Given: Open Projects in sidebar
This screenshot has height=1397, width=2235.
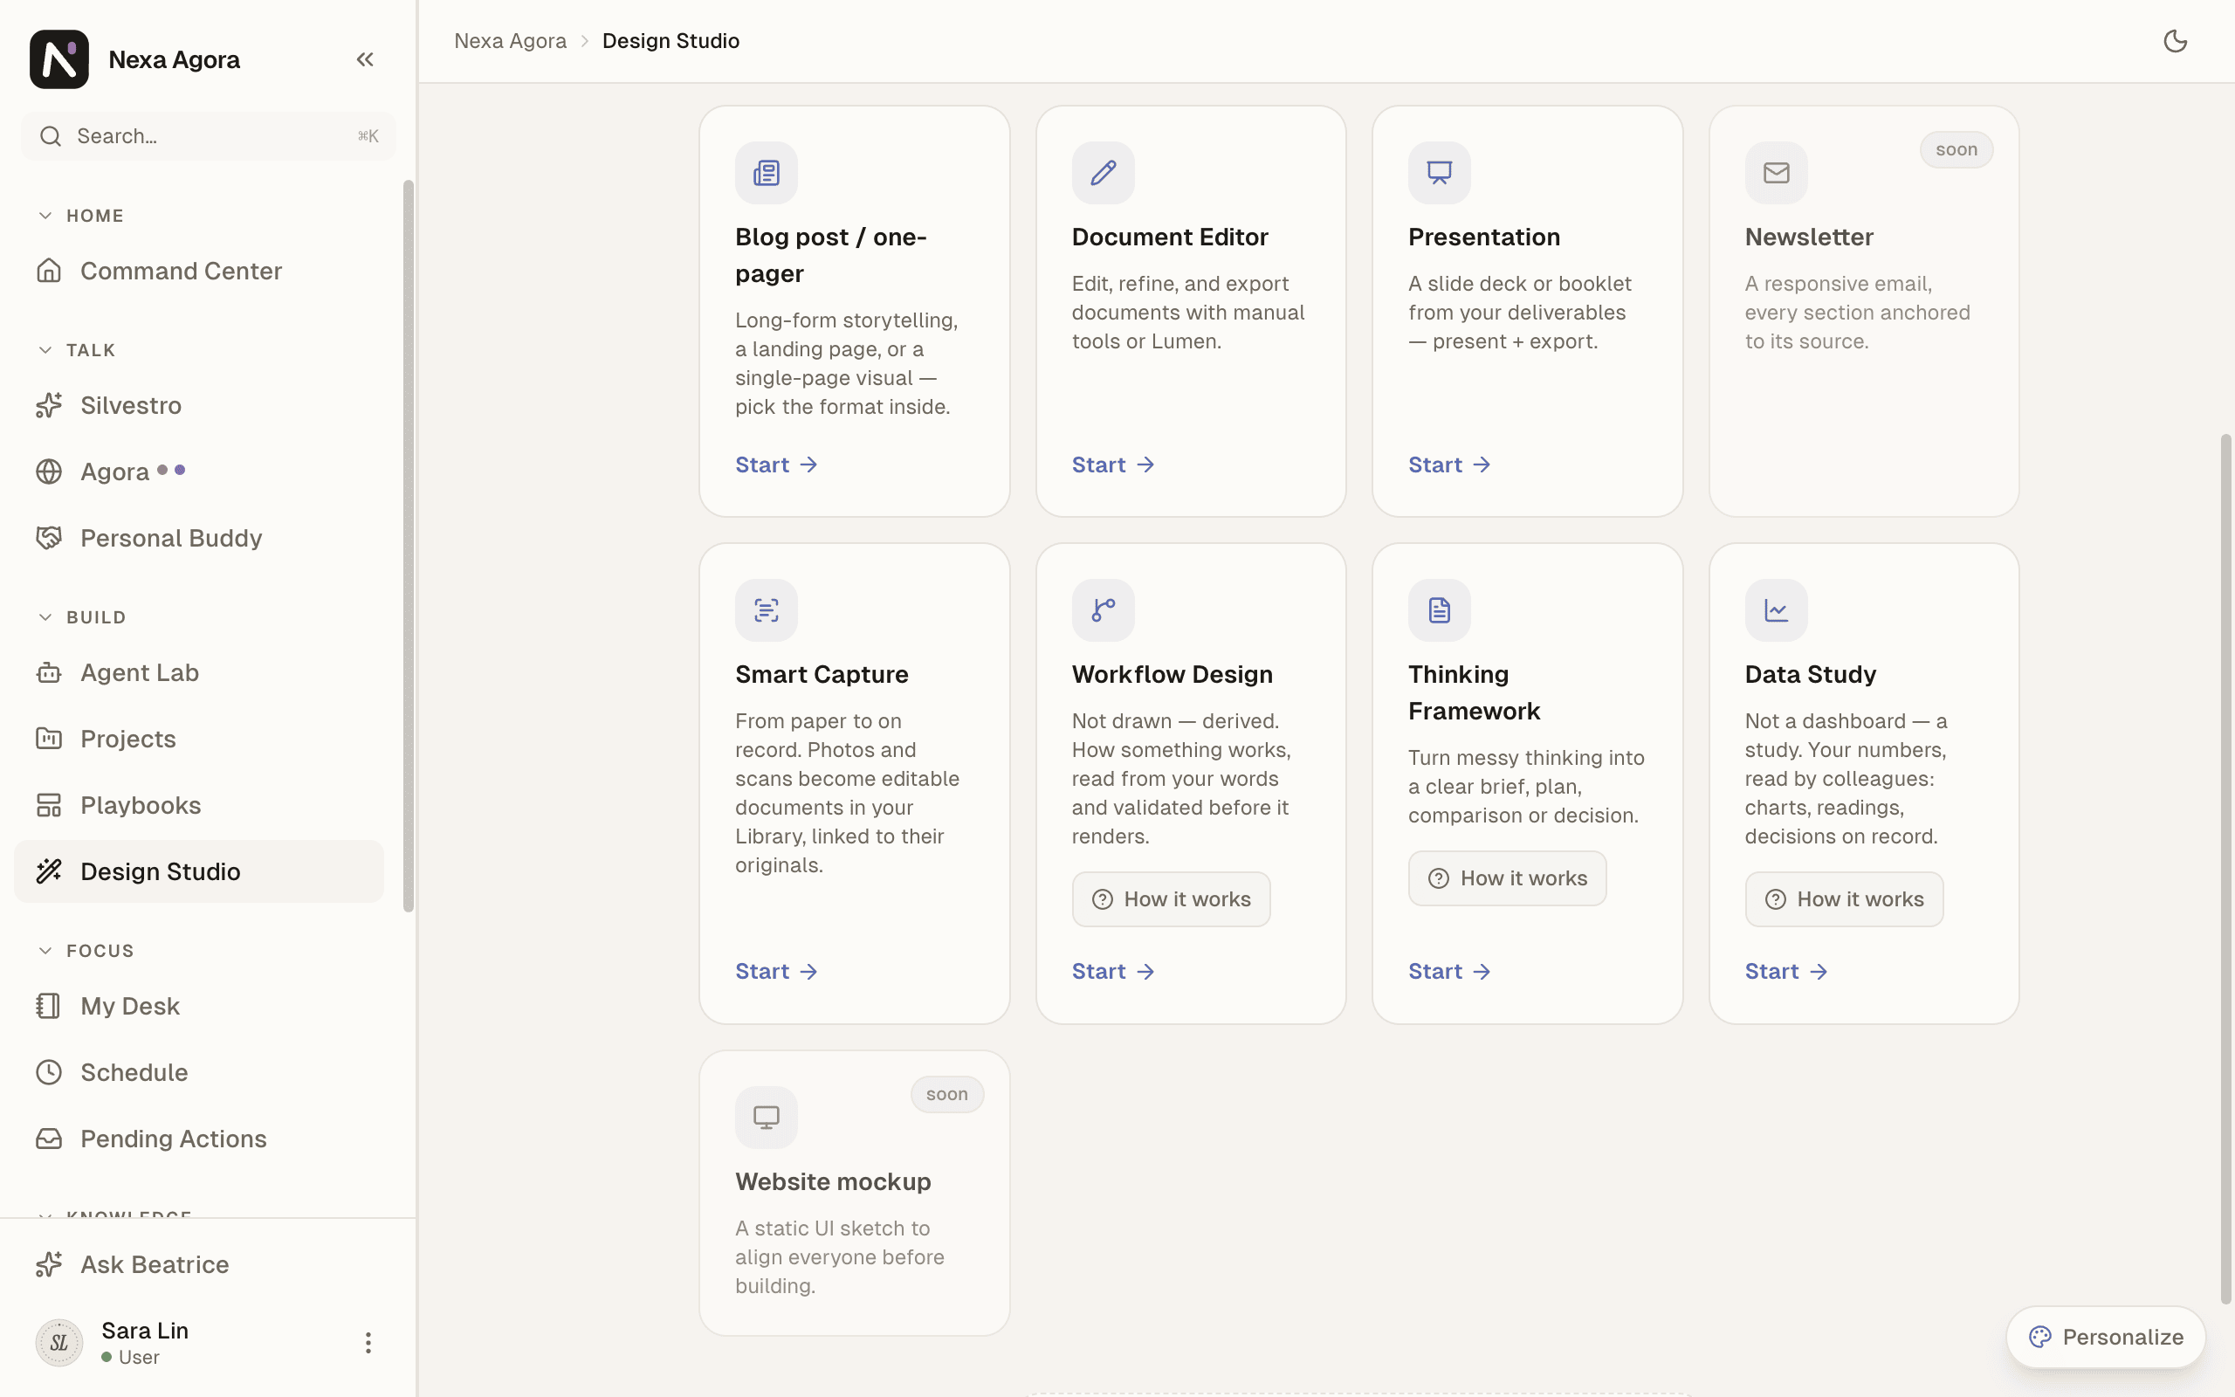Looking at the screenshot, I should [x=198, y=740].
